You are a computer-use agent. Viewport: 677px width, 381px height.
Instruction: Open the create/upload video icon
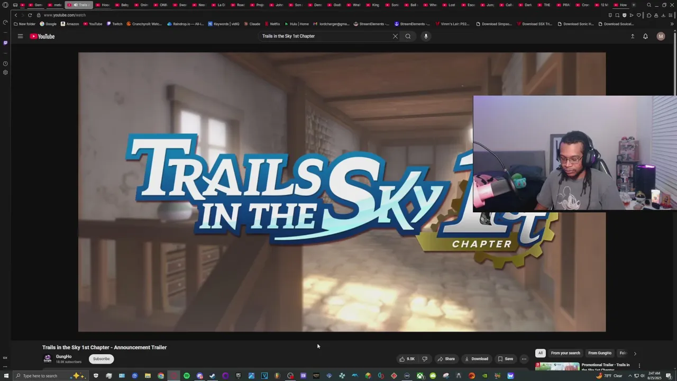coord(632,36)
